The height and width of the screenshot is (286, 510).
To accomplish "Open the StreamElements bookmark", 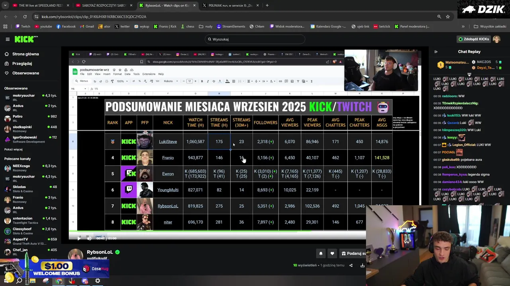I will (x=231, y=27).
